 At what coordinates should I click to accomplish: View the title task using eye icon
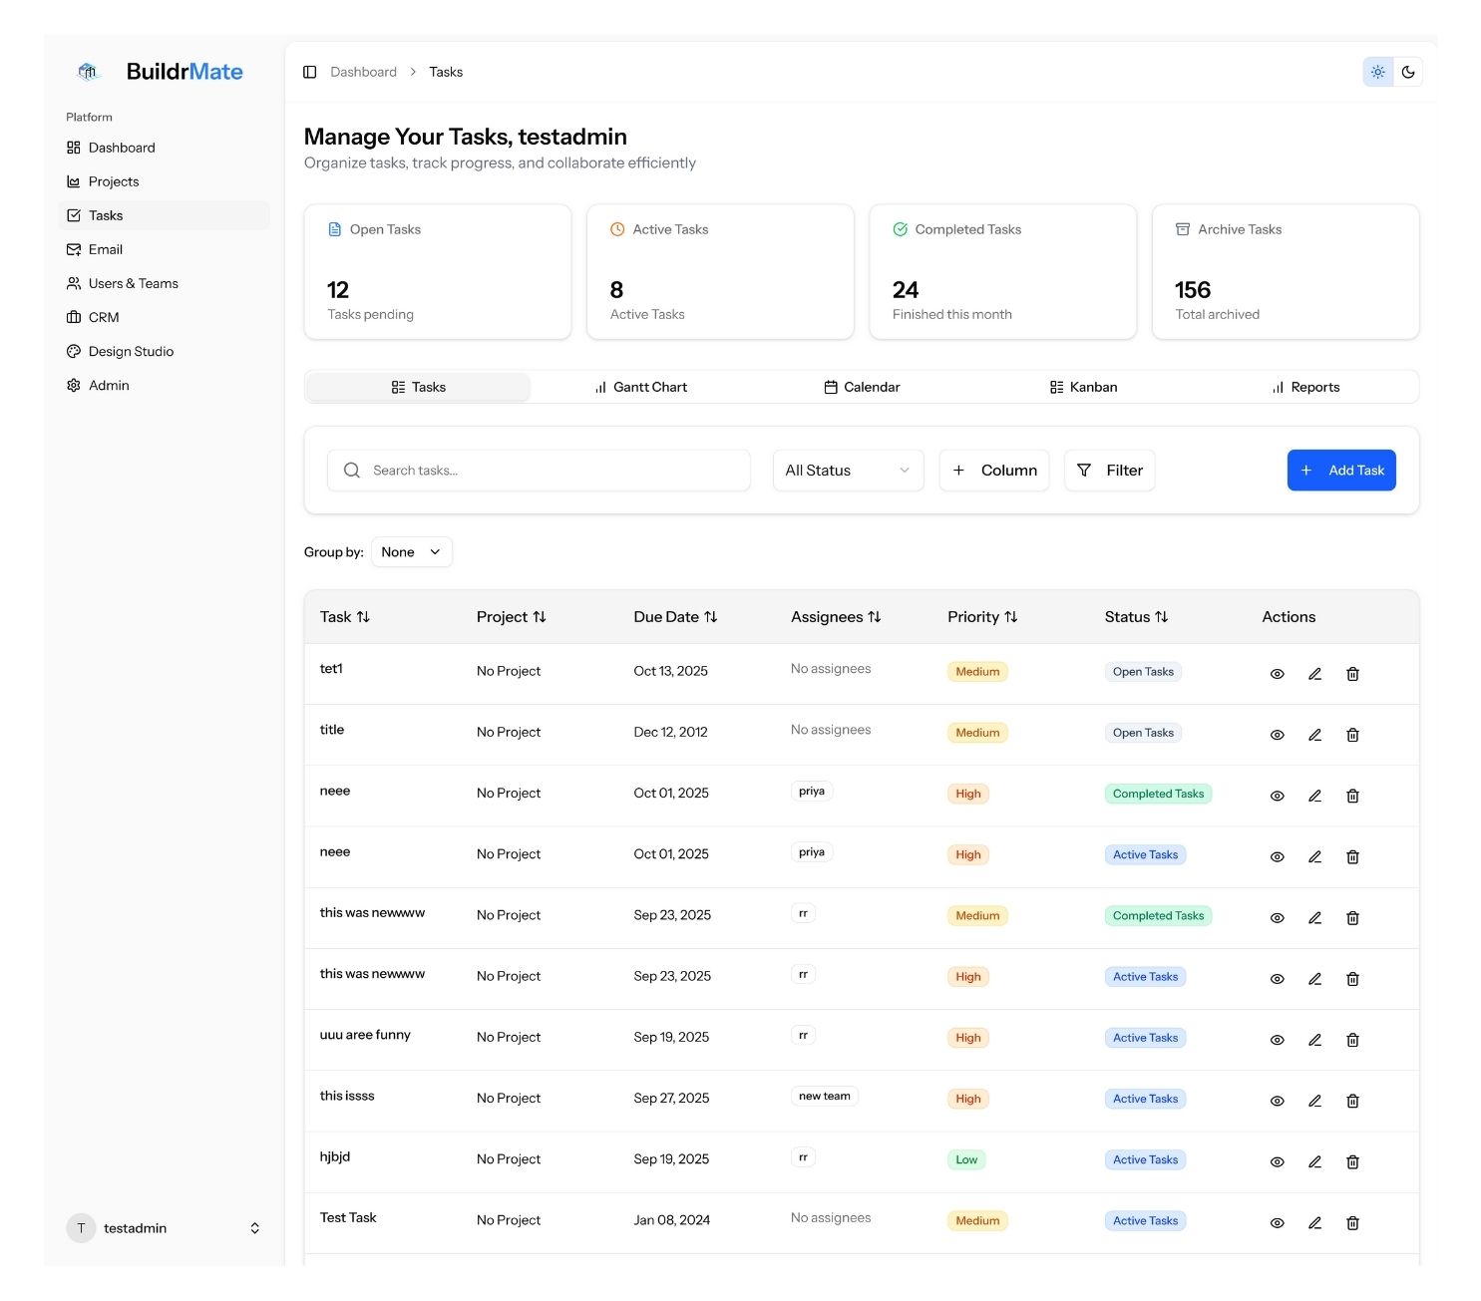point(1277,735)
